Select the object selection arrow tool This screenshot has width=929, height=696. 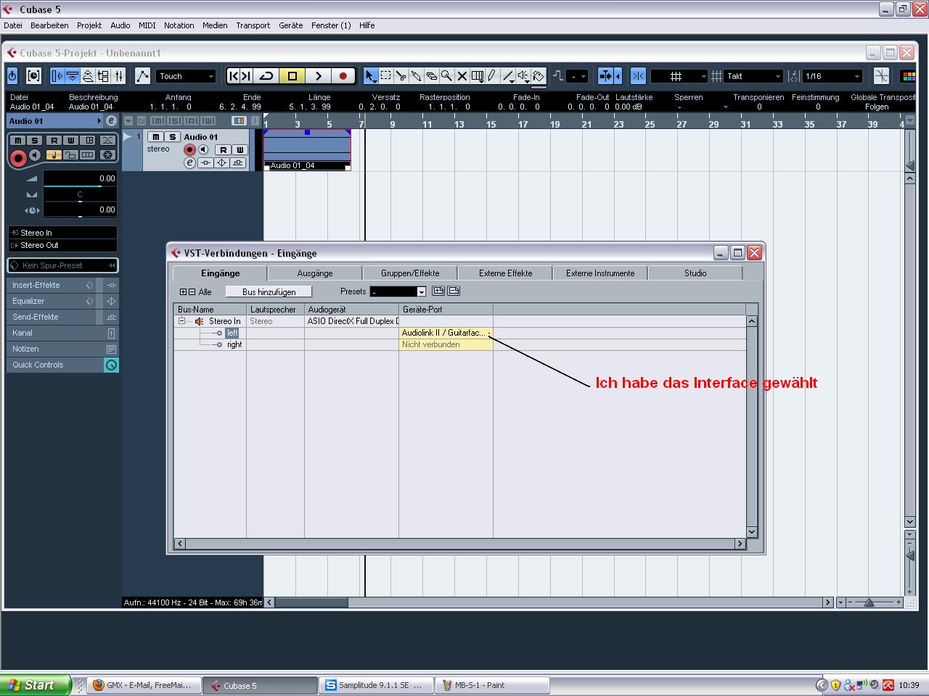(x=370, y=75)
